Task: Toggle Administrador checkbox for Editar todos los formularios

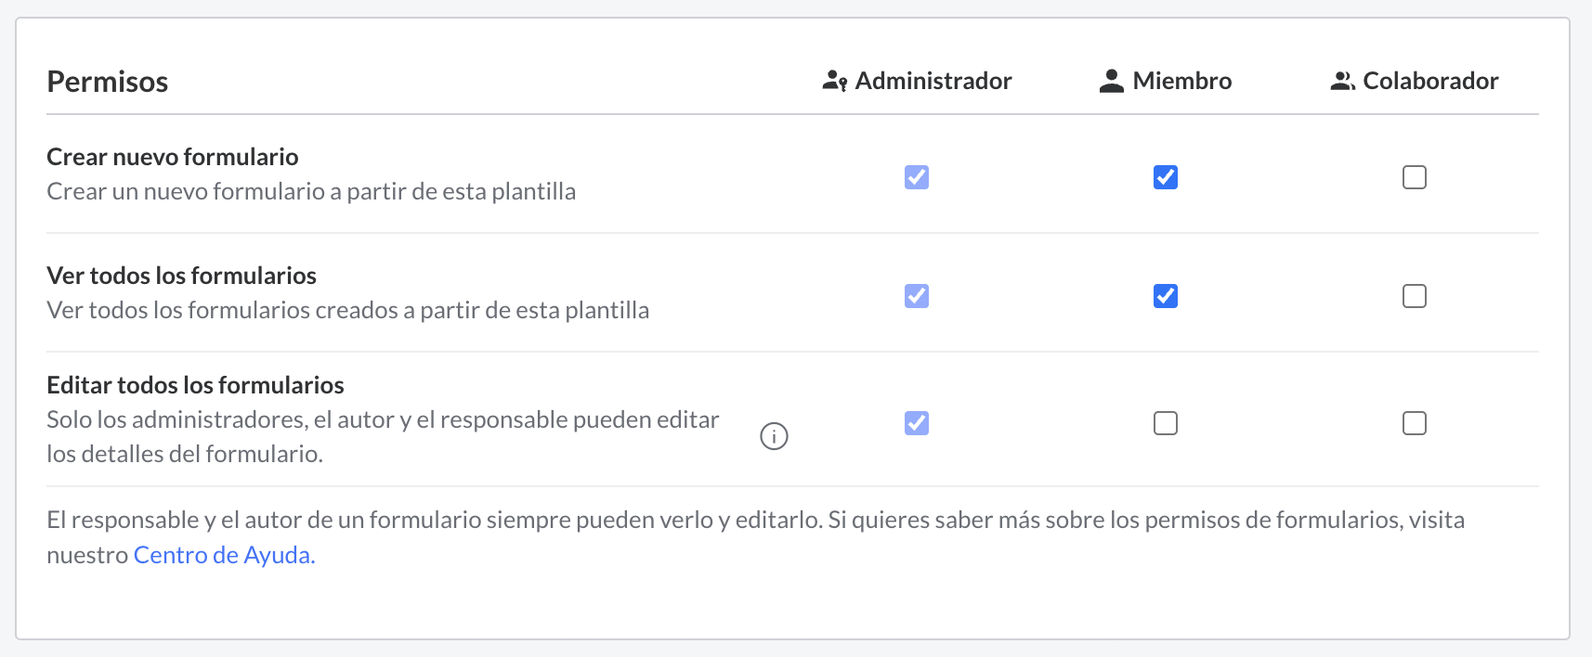Action: coord(917,423)
